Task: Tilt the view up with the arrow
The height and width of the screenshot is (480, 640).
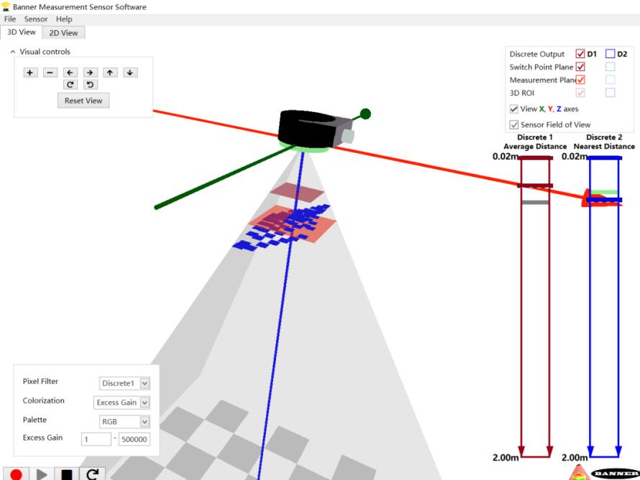Action: pos(110,73)
